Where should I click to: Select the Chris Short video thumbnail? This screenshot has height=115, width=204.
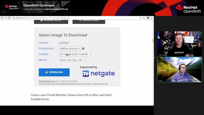[x=180, y=44]
